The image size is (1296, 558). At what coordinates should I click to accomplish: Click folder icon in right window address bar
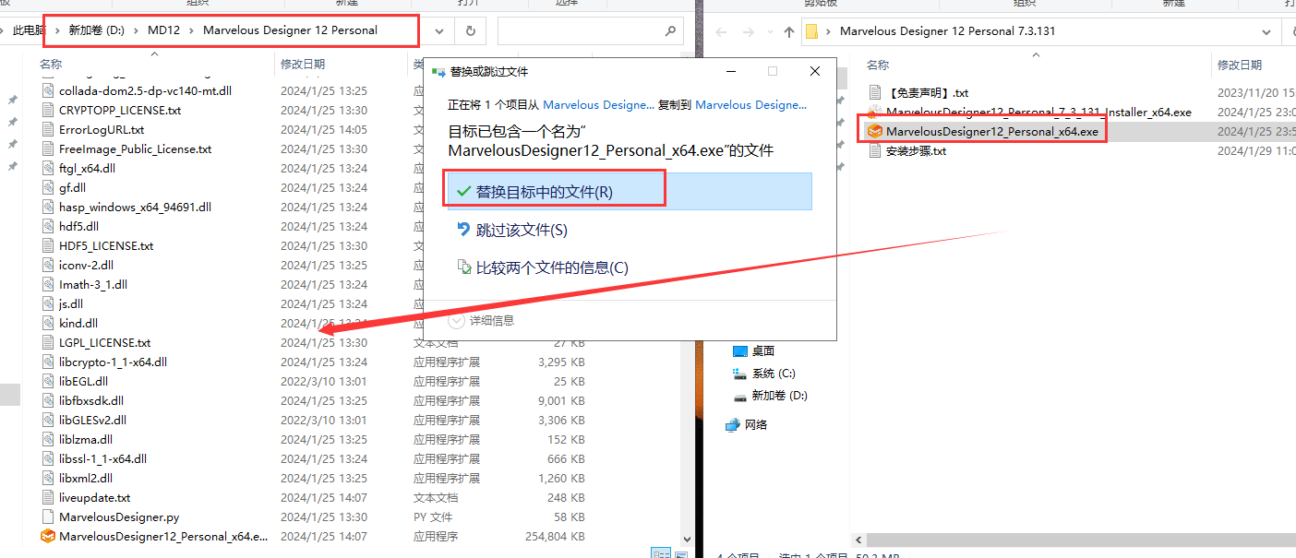812,31
